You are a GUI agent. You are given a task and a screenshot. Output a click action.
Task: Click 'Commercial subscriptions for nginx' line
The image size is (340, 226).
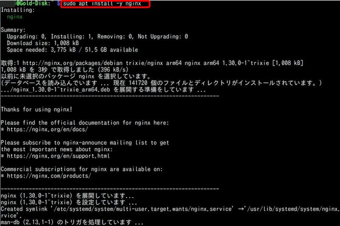pyautogui.click(x=82, y=169)
